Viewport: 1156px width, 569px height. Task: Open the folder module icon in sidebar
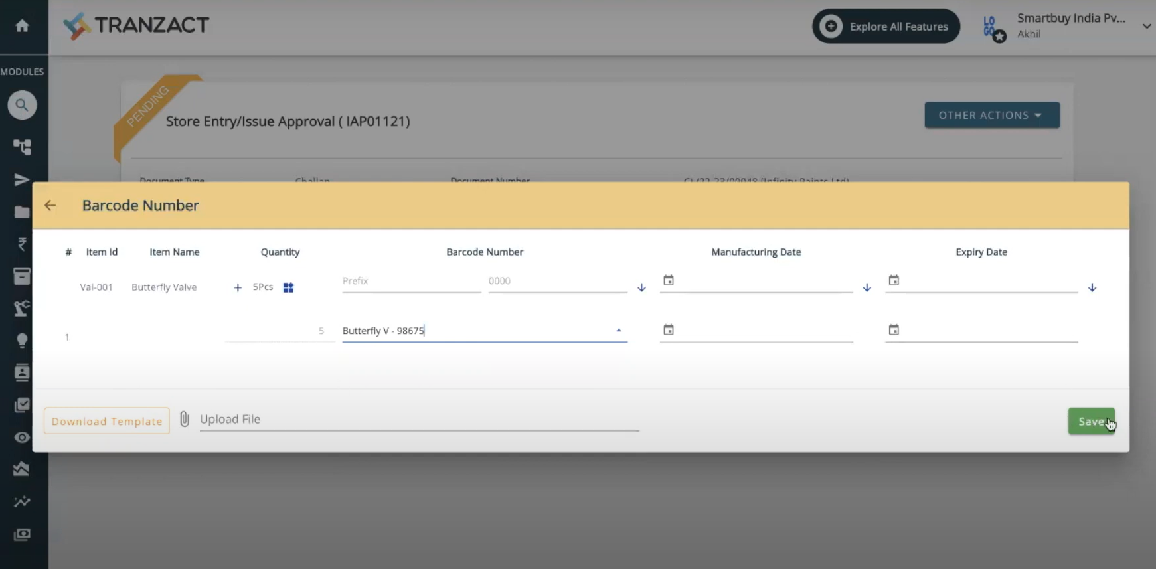[22, 212]
